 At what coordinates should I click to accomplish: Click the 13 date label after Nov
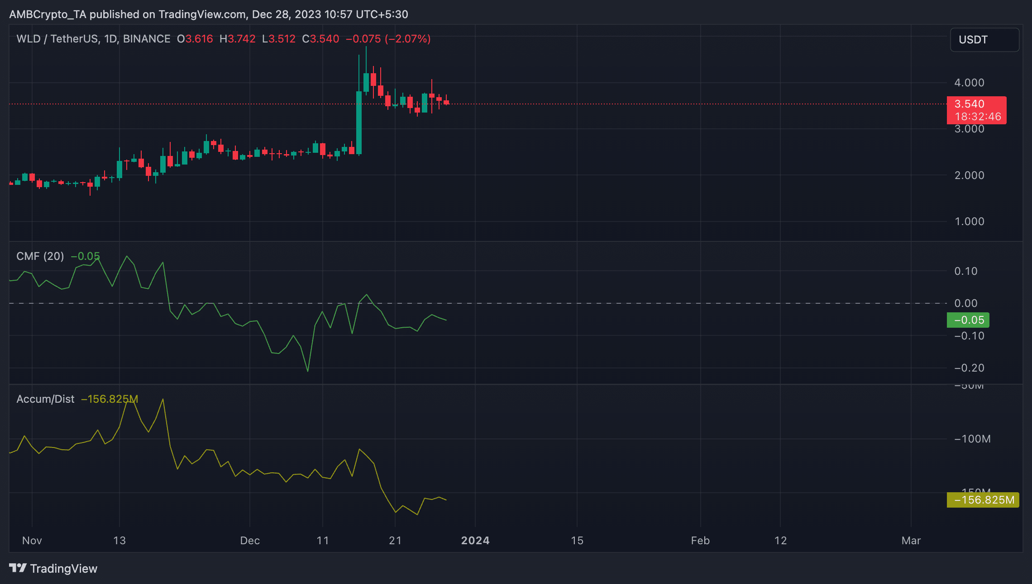click(119, 541)
